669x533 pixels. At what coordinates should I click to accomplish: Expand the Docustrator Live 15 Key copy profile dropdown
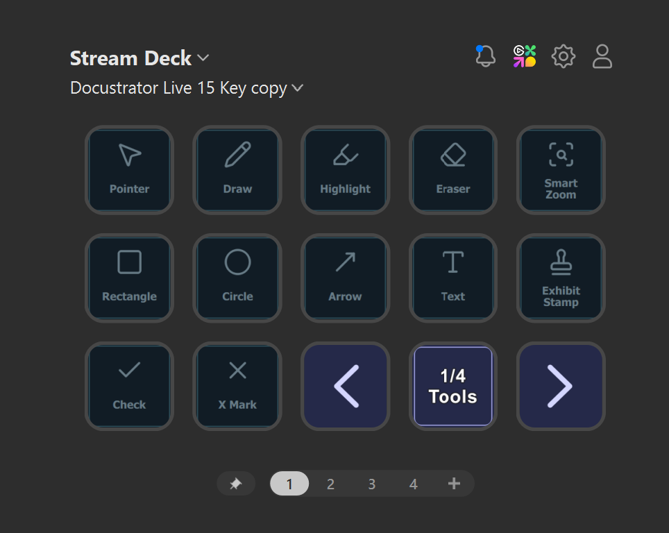coord(187,88)
